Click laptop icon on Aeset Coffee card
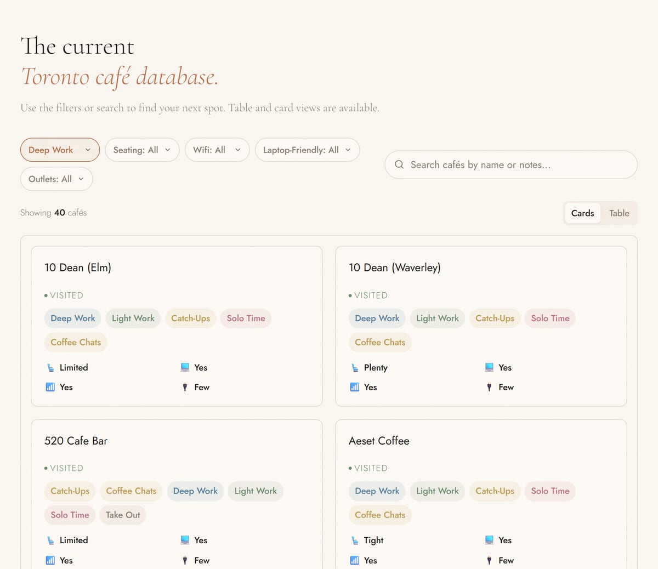658x569 pixels. 489,540
